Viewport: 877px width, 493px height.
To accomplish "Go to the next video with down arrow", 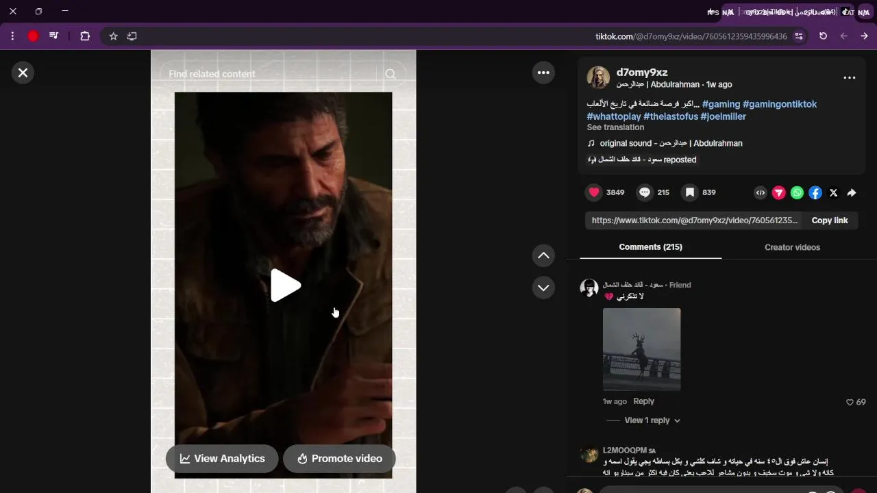I will (x=543, y=288).
